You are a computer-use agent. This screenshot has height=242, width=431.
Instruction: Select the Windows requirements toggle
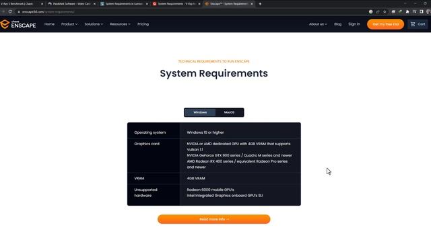pos(200,112)
